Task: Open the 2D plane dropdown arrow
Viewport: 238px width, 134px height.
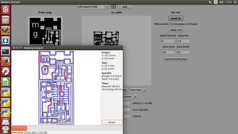Action: coord(135,97)
